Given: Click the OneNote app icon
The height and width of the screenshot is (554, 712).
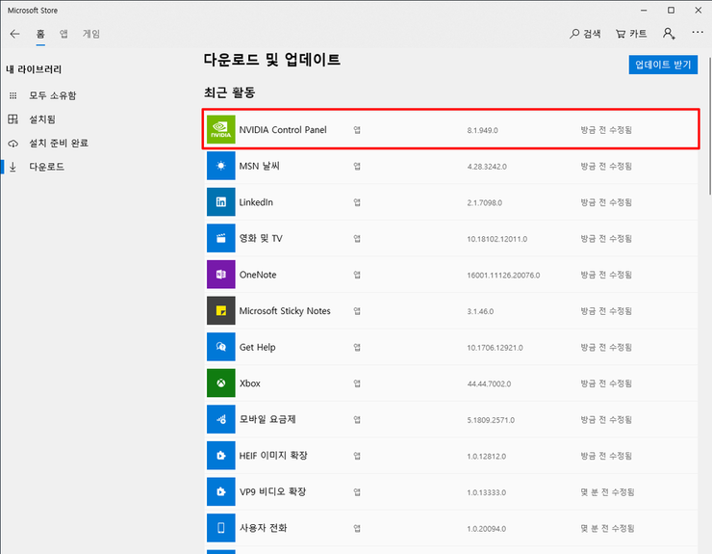Looking at the screenshot, I should click(220, 275).
